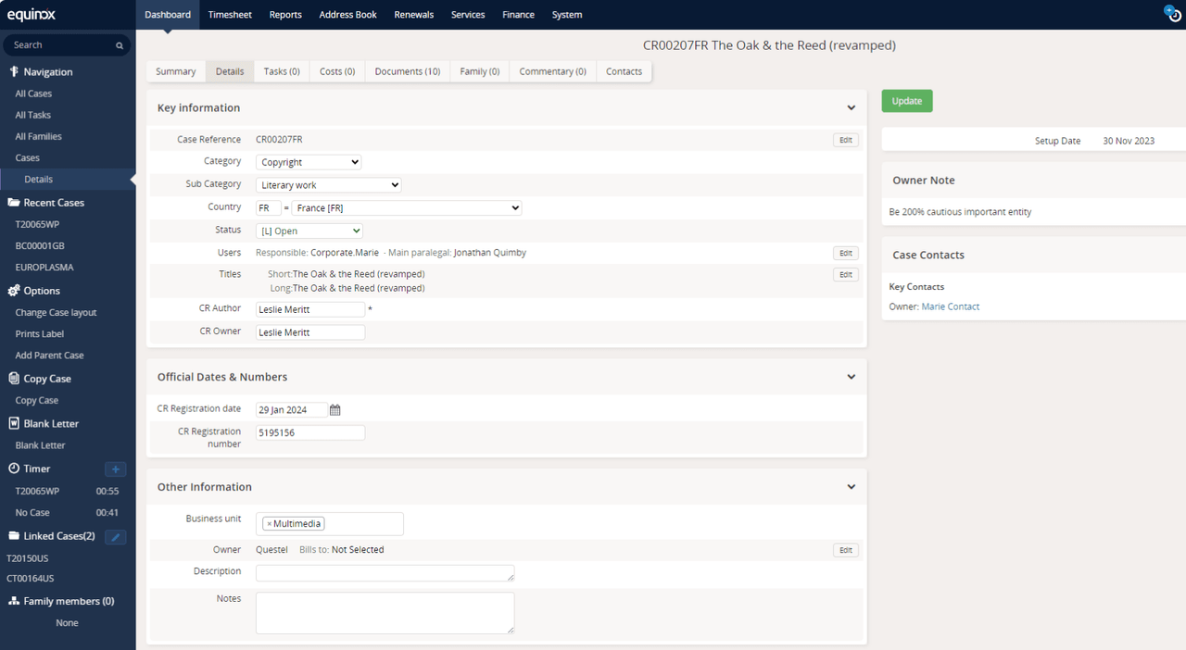
Task: Switch to the Documents (10) tab
Action: click(x=407, y=71)
